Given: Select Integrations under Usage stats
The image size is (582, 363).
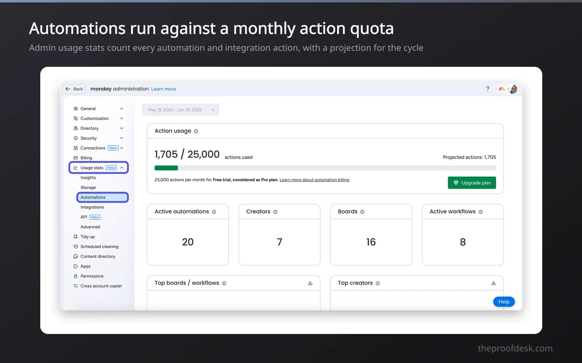Looking at the screenshot, I should [x=92, y=207].
